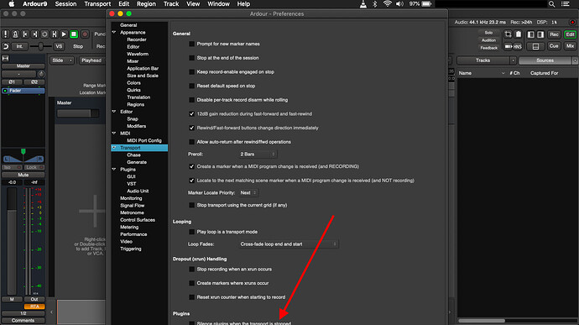Toggle loop playback icon
The height and width of the screenshot is (325, 579).
(x=44, y=34)
